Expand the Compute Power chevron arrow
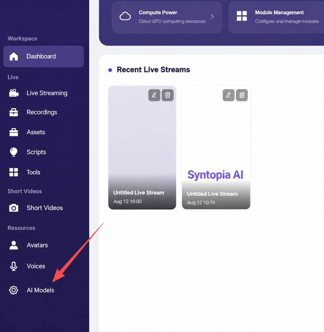This screenshot has height=332, width=324. 213,16
